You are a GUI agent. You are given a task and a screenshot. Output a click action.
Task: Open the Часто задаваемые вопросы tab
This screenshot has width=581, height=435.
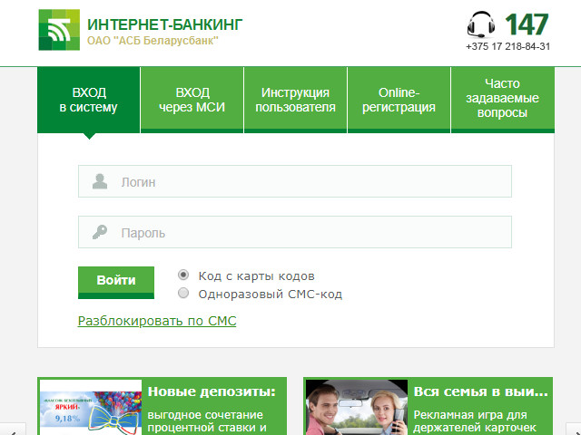502,100
